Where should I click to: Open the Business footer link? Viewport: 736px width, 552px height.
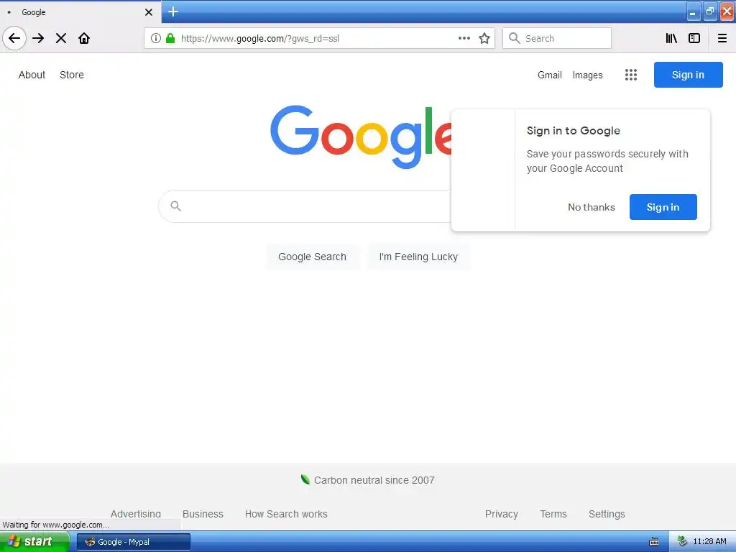[x=203, y=514]
